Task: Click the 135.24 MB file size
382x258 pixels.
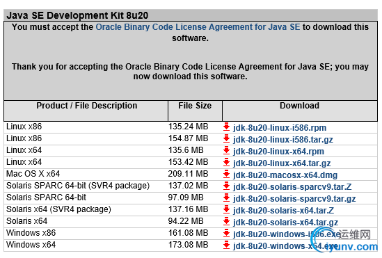Action: (188, 127)
